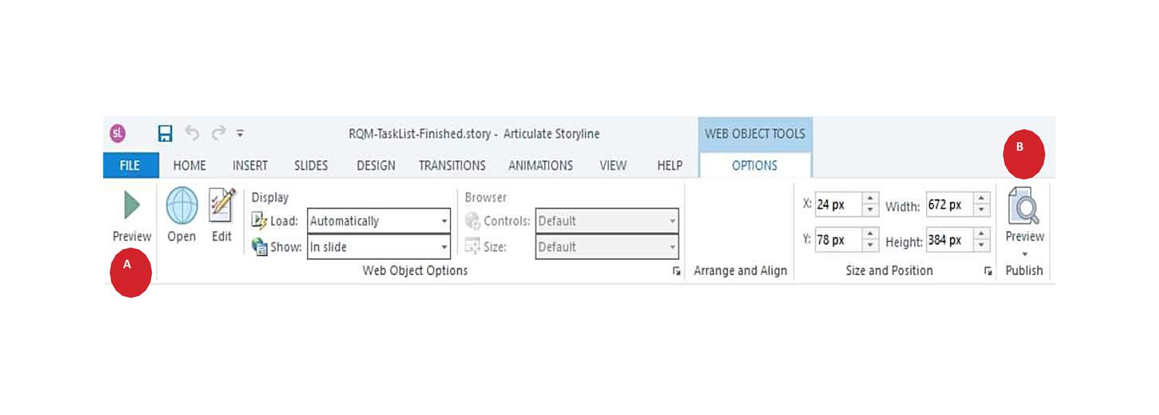Open the FILE tab
1159x415 pixels.
pyautogui.click(x=130, y=165)
